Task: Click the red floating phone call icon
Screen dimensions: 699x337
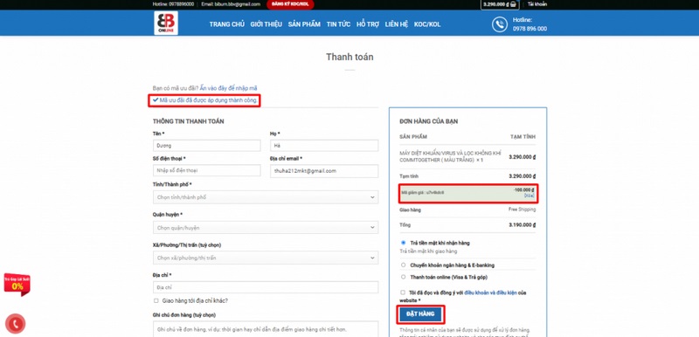Action: point(15,324)
